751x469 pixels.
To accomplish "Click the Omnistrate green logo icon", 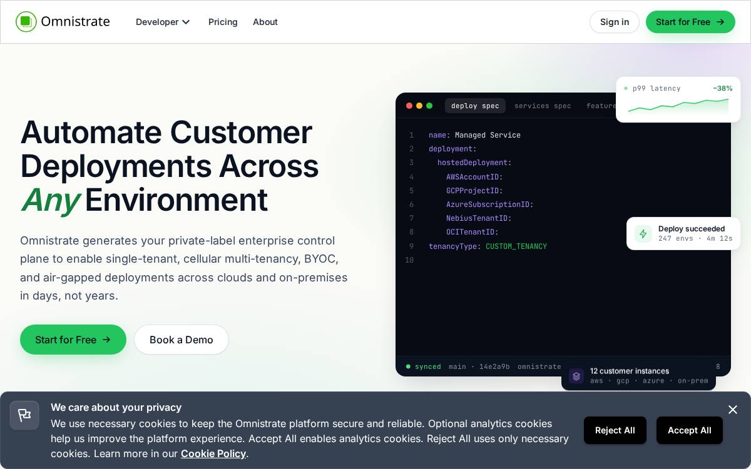I will pyautogui.click(x=26, y=22).
